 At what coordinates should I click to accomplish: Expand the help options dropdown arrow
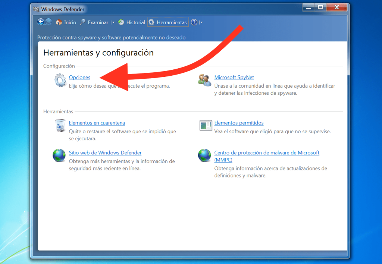201,22
